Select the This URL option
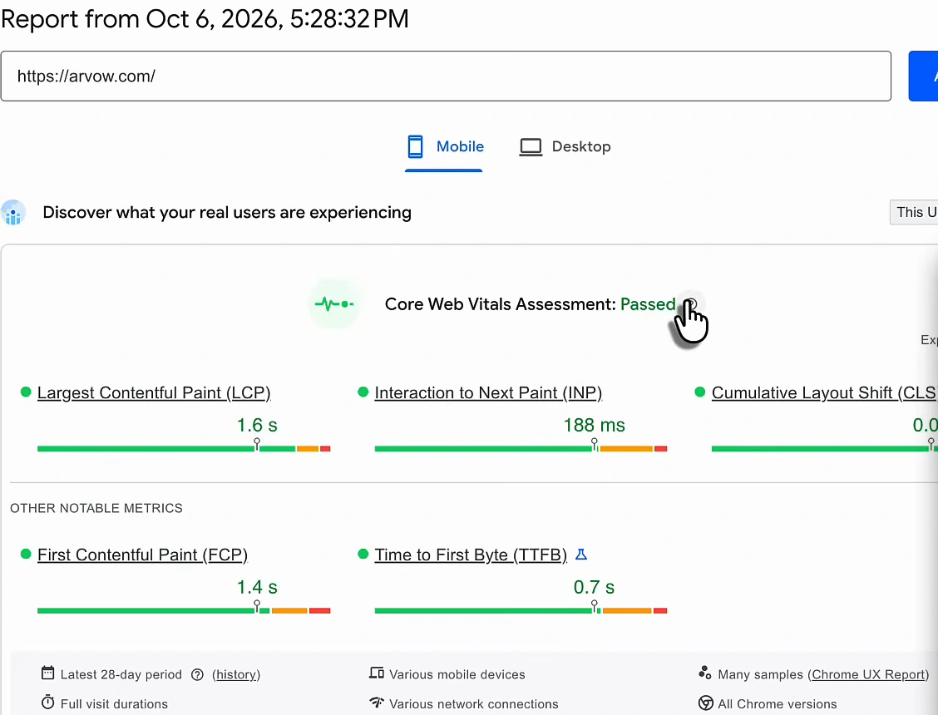The image size is (938, 715). pyautogui.click(x=914, y=212)
